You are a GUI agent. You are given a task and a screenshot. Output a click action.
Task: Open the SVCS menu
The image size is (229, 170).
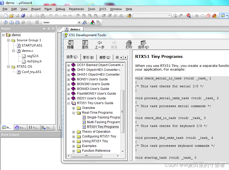(102, 9)
